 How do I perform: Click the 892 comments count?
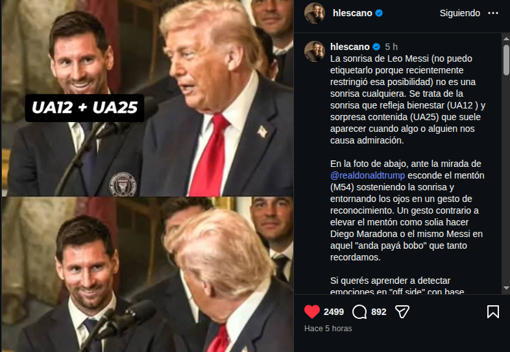point(378,312)
